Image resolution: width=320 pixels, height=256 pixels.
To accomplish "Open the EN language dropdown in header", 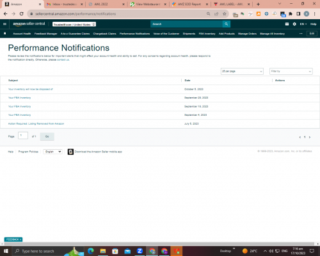I will coord(303,24).
